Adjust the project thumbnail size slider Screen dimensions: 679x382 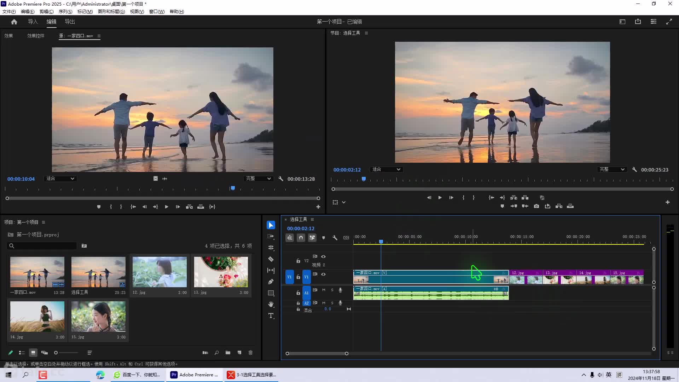[x=66, y=353]
